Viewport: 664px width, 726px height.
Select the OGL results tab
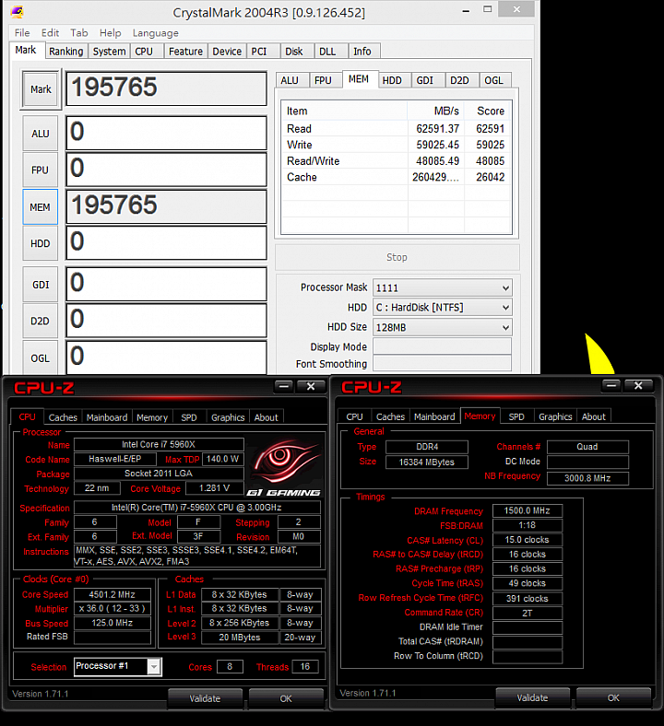[x=493, y=80]
